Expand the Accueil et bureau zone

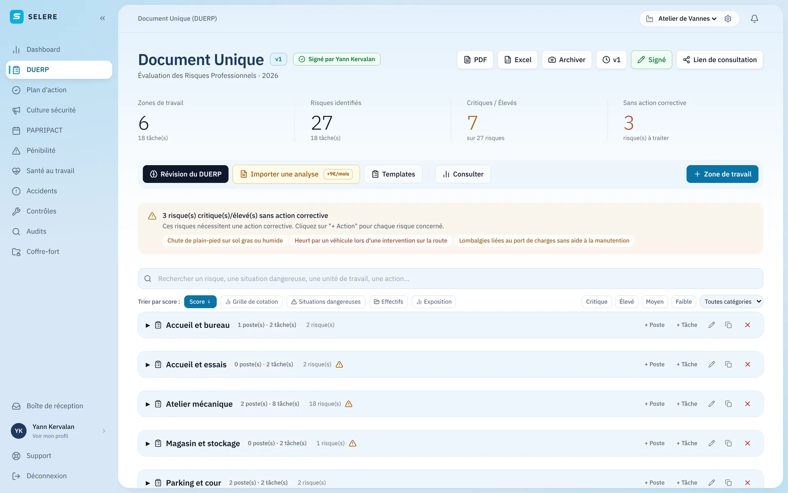pyautogui.click(x=148, y=325)
